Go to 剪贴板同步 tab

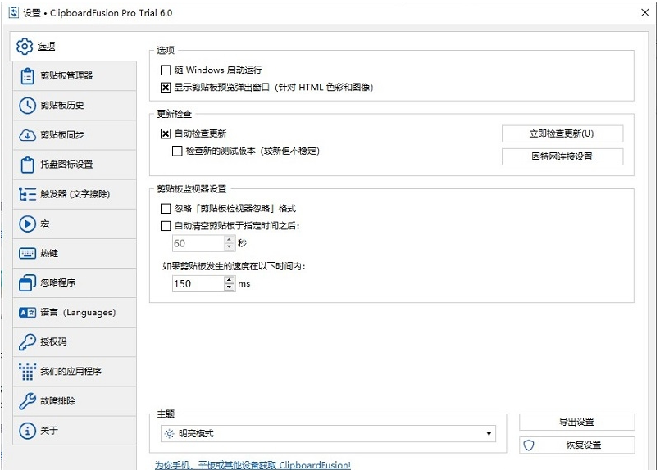pos(75,135)
